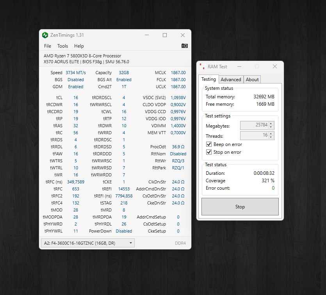
Task: Click the Error count value 0
Action: (x=273, y=188)
